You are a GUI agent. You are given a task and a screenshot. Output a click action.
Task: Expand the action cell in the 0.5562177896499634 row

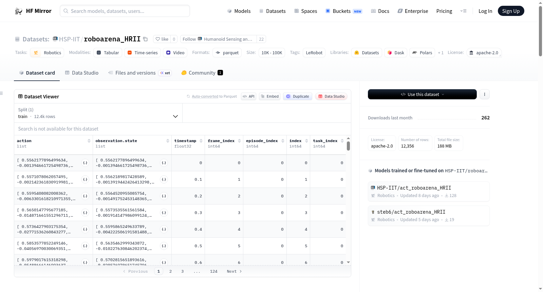click(85, 163)
